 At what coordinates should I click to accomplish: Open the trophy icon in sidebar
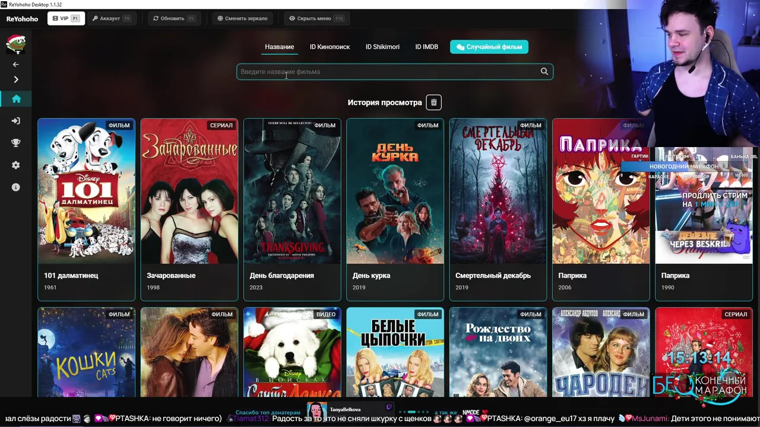tap(16, 143)
